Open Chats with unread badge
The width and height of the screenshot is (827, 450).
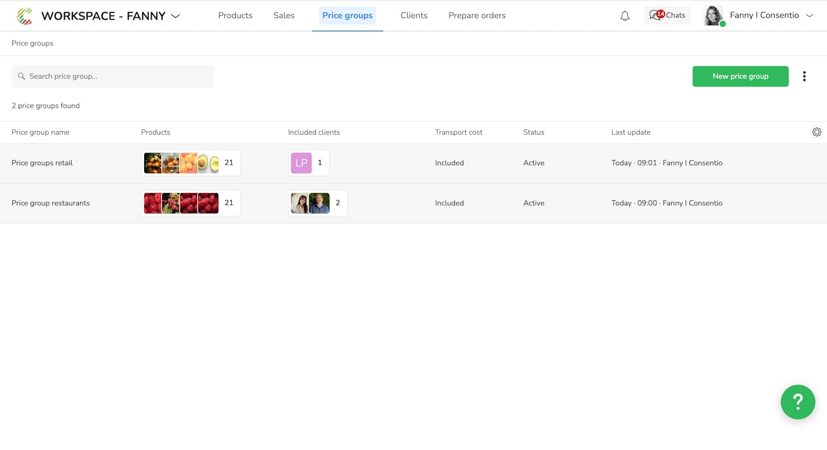667,15
